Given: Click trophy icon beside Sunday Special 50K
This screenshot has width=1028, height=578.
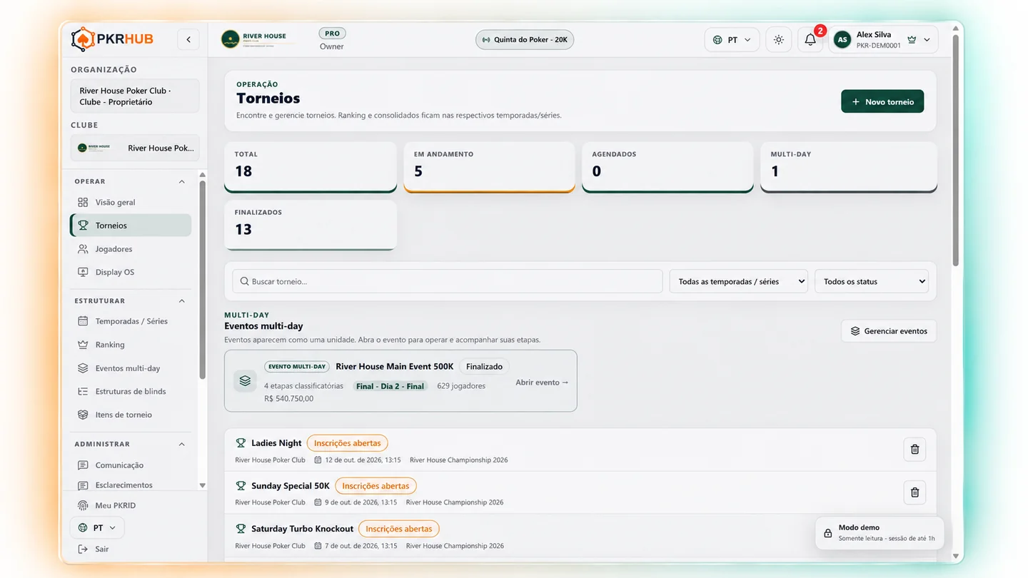Looking at the screenshot, I should [x=241, y=486].
